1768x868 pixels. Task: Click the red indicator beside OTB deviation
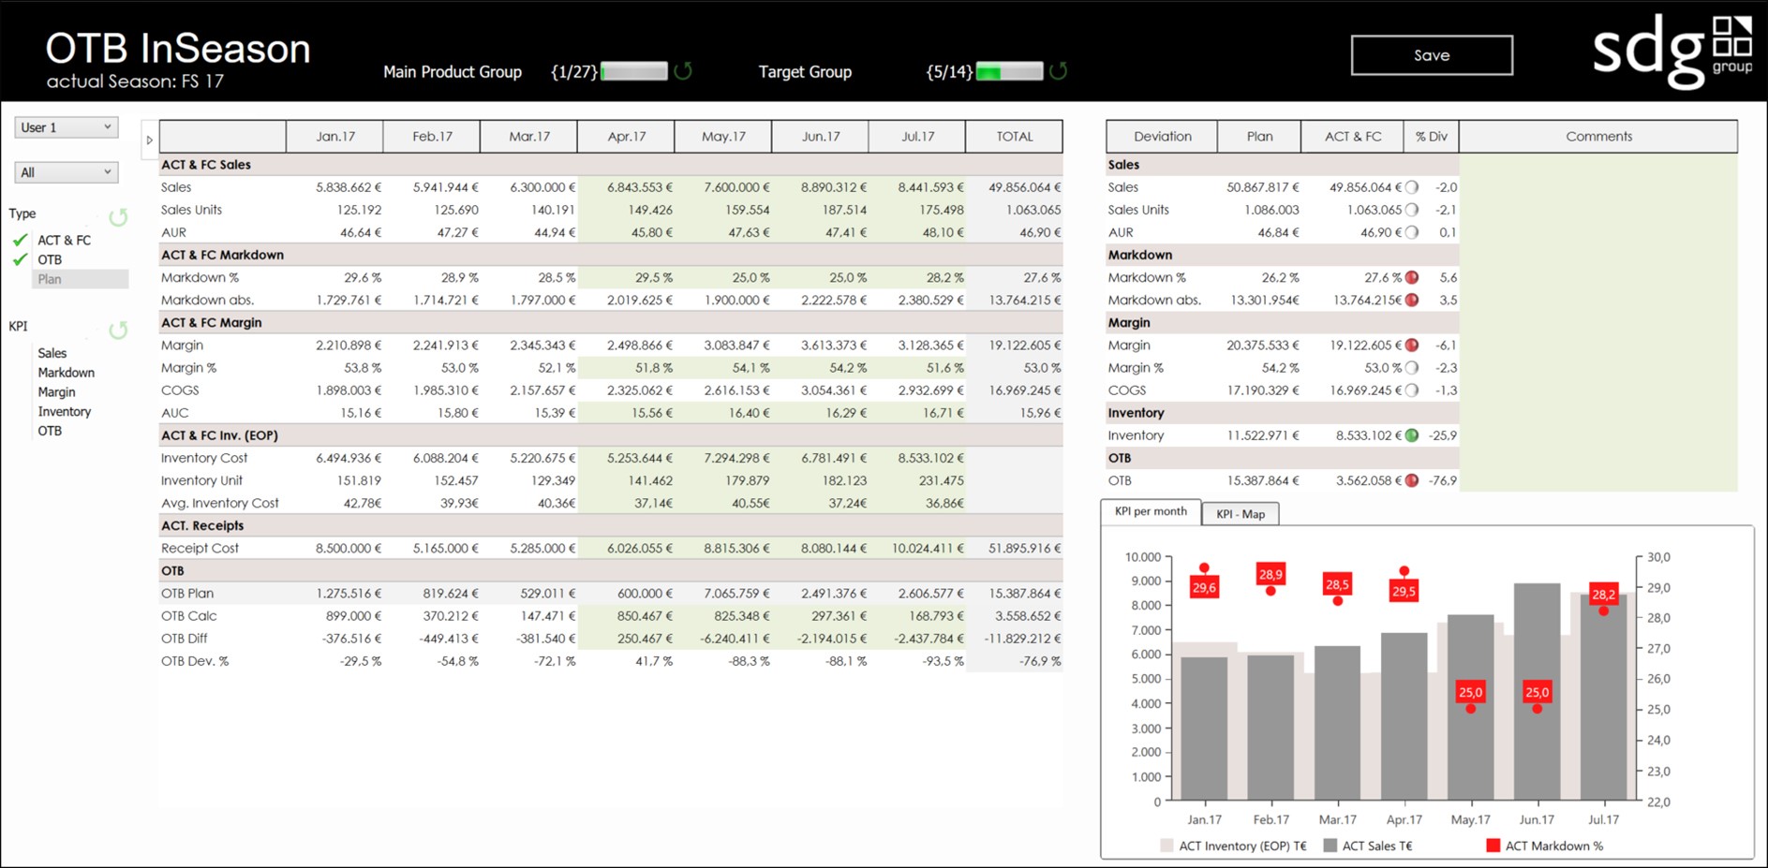(1412, 480)
